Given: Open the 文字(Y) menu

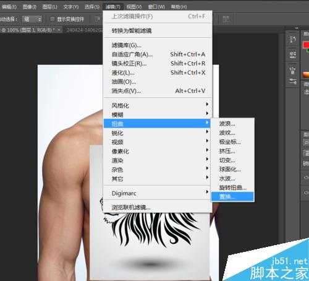Looking at the screenshot, I should (71, 7).
